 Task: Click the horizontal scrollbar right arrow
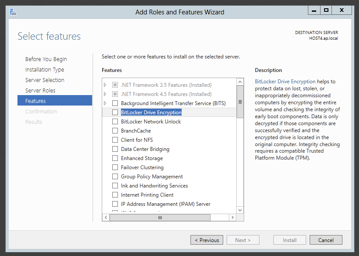(232, 217)
